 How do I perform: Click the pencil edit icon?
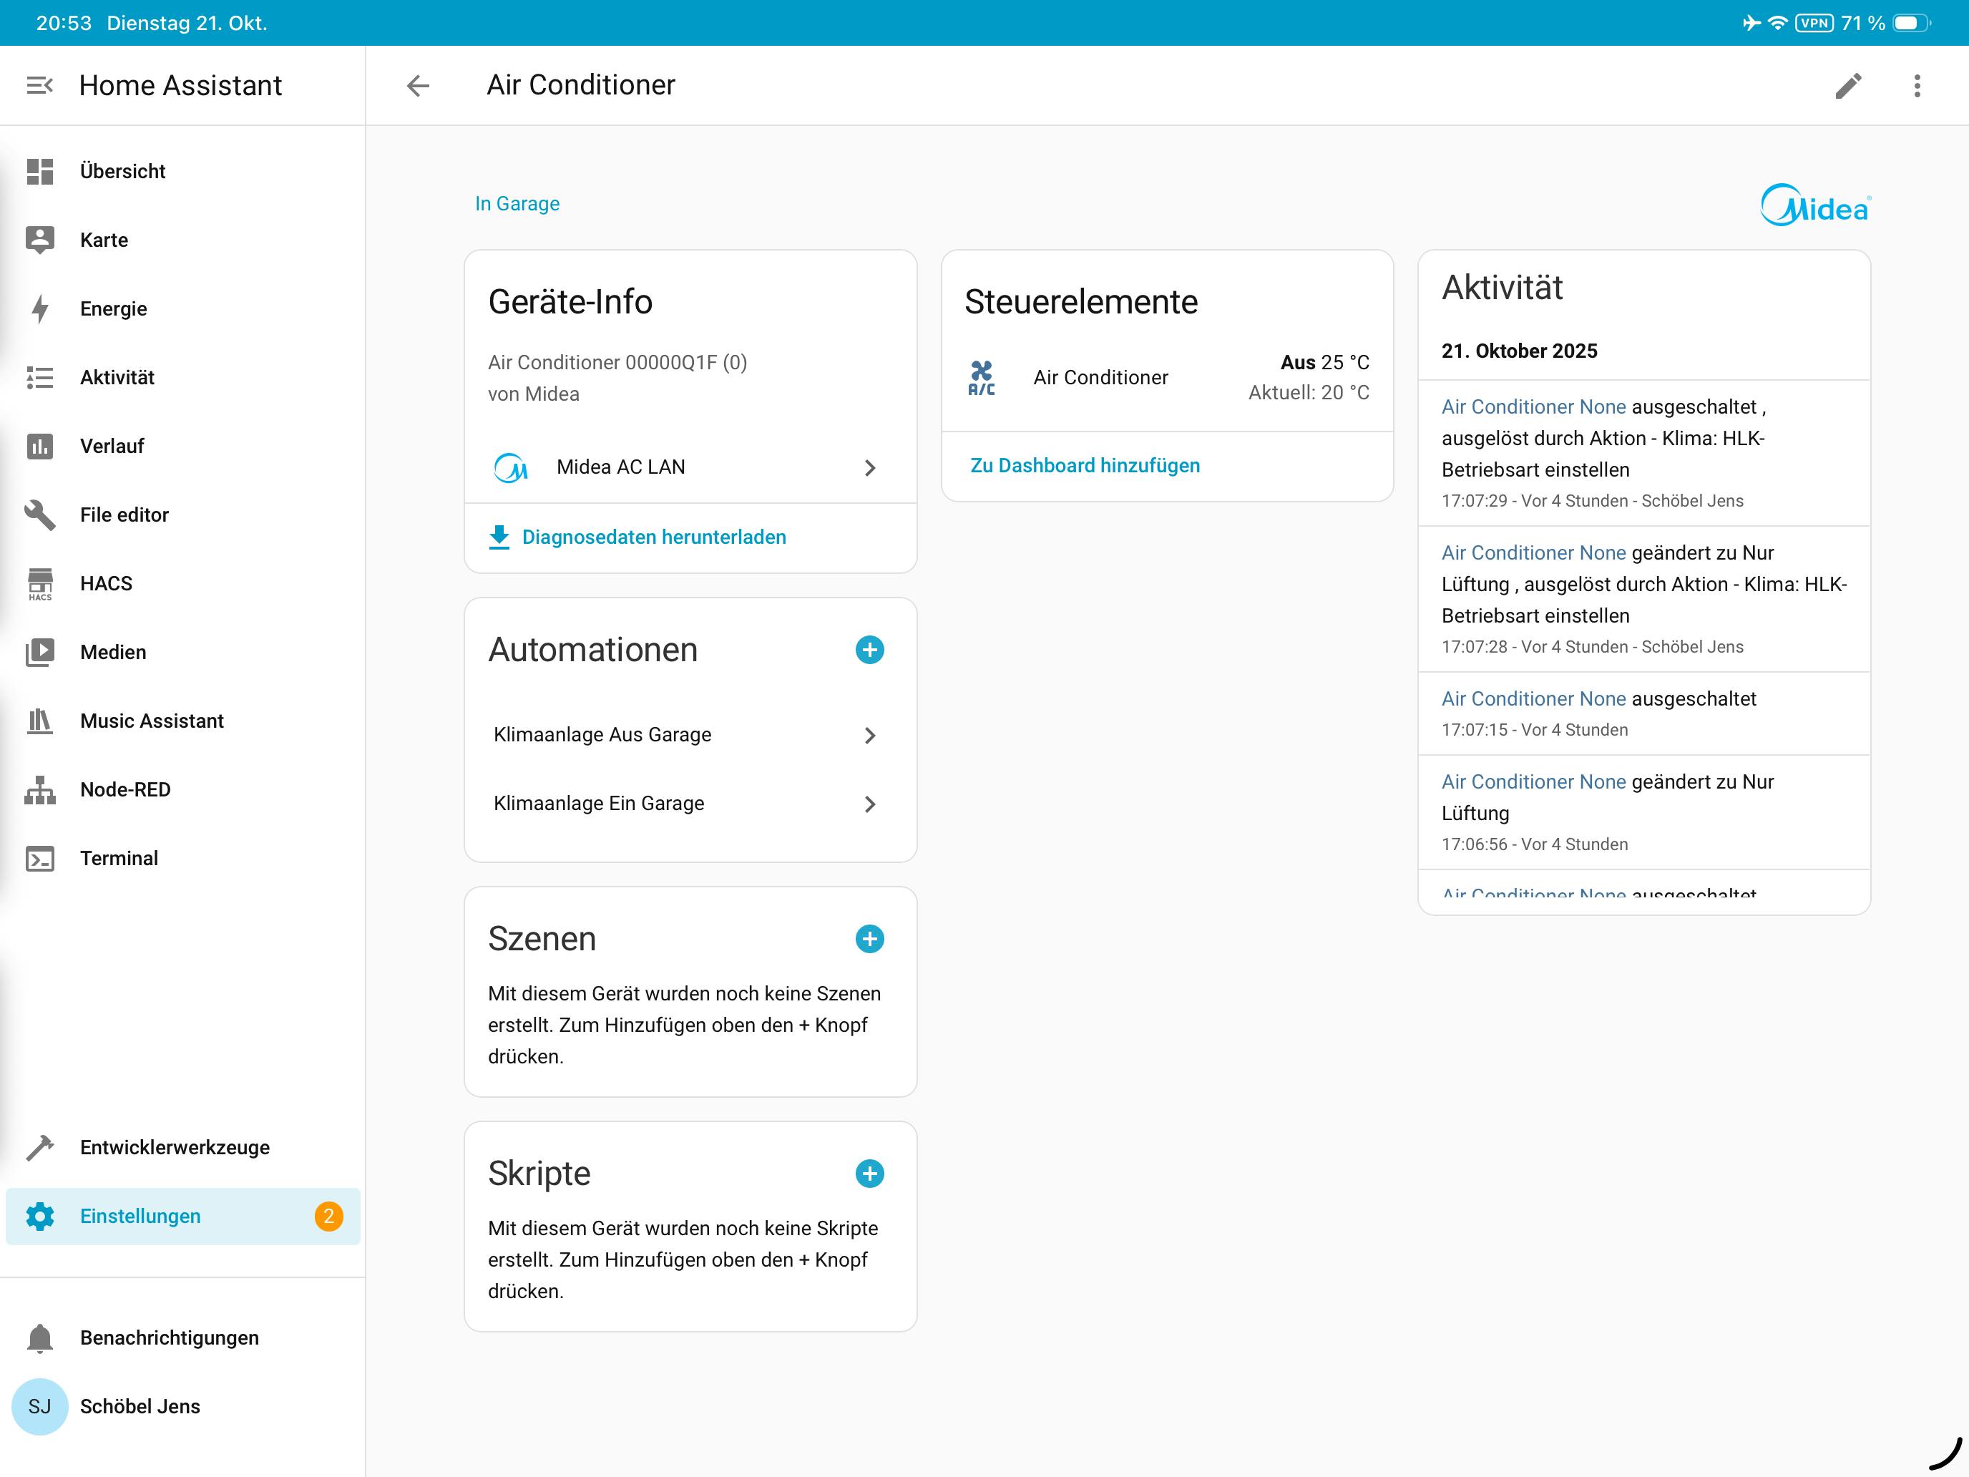(x=1848, y=85)
